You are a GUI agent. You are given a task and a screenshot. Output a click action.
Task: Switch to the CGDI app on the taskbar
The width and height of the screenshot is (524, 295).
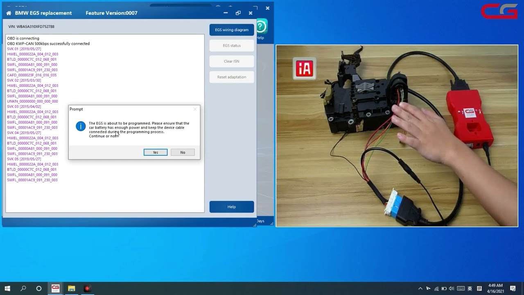coord(55,288)
